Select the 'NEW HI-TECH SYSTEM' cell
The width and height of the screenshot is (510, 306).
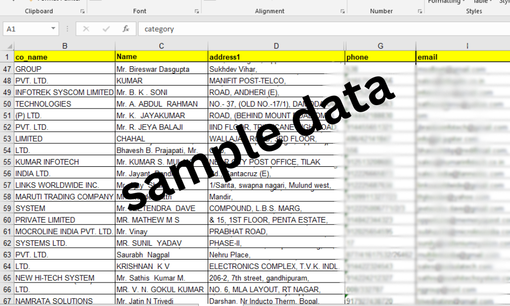click(65, 278)
